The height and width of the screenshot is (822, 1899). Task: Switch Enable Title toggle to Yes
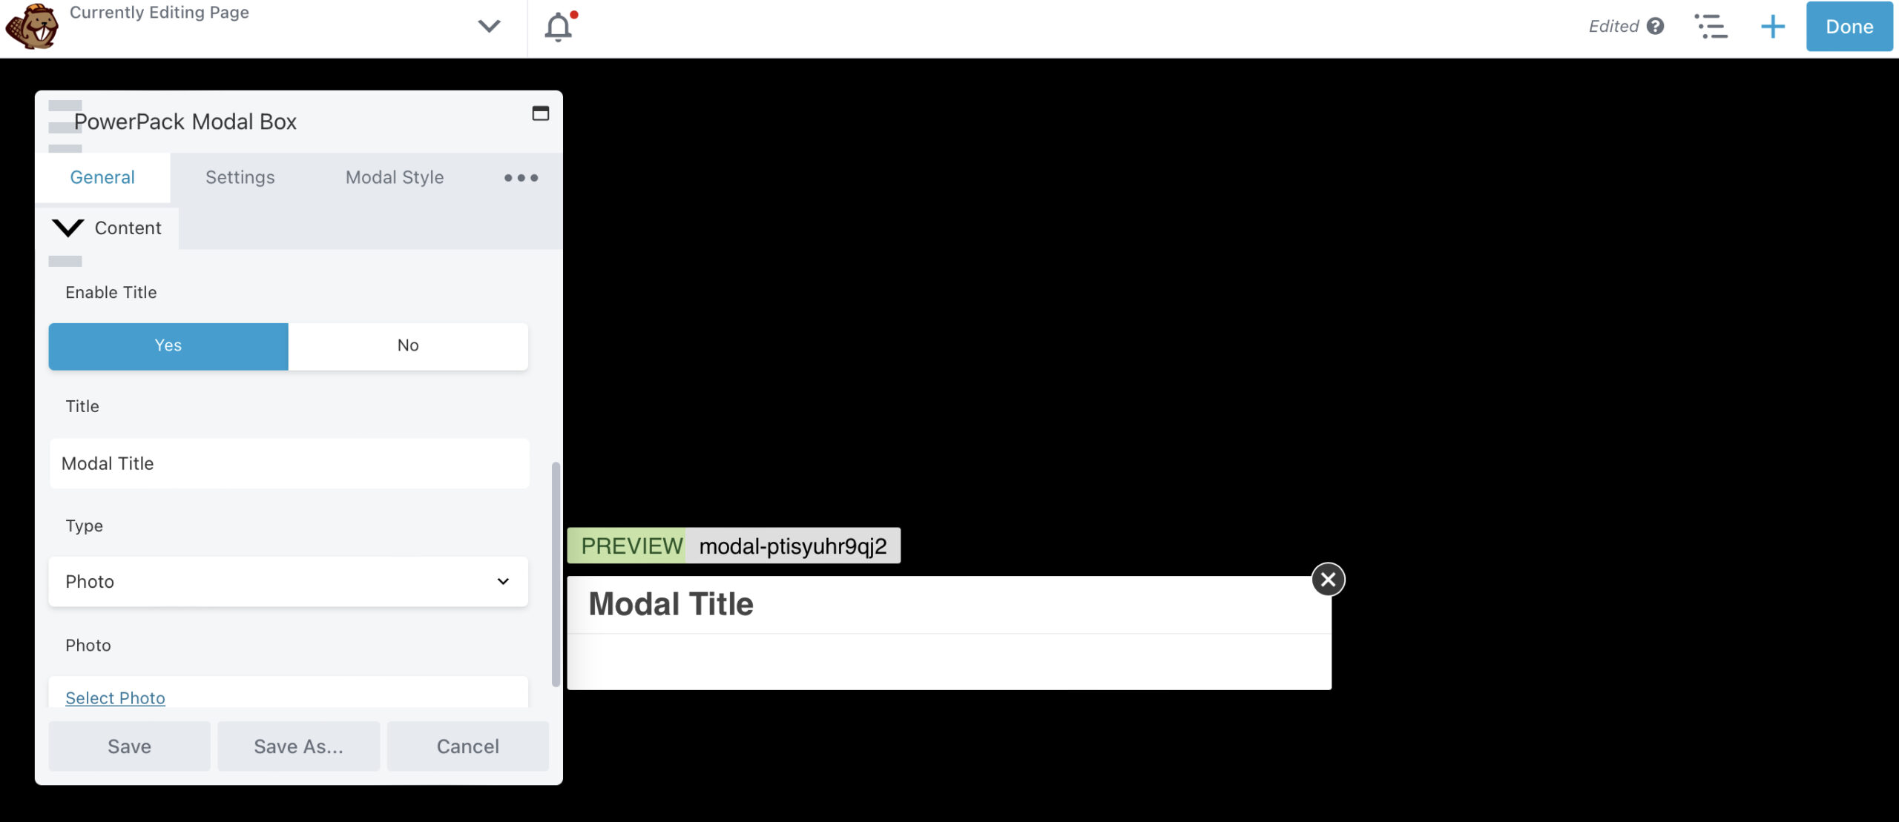pyautogui.click(x=167, y=344)
